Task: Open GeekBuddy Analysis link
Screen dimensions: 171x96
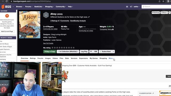Action: pos(78,21)
